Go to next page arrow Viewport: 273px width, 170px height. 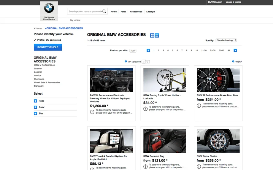pos(235,50)
